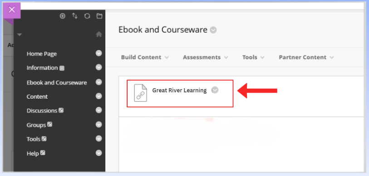369x176 pixels.
Task: Click the reorder menu items arrows icon
Action: (74, 16)
